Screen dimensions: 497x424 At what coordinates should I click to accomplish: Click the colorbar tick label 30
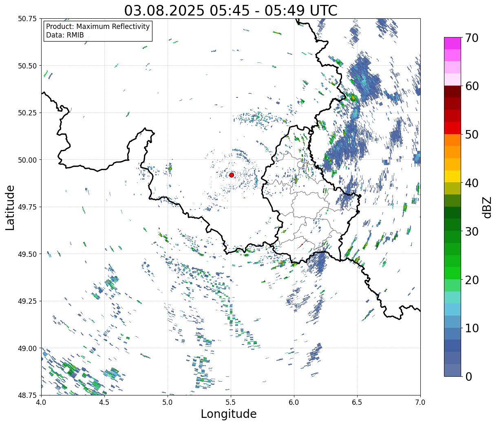coord(471,231)
